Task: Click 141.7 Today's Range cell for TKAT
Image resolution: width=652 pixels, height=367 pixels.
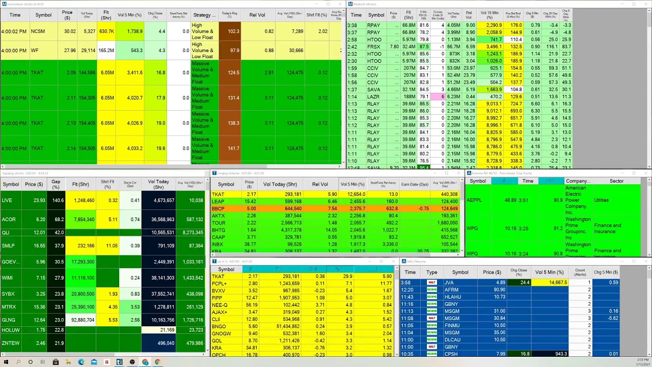Action: click(229, 148)
